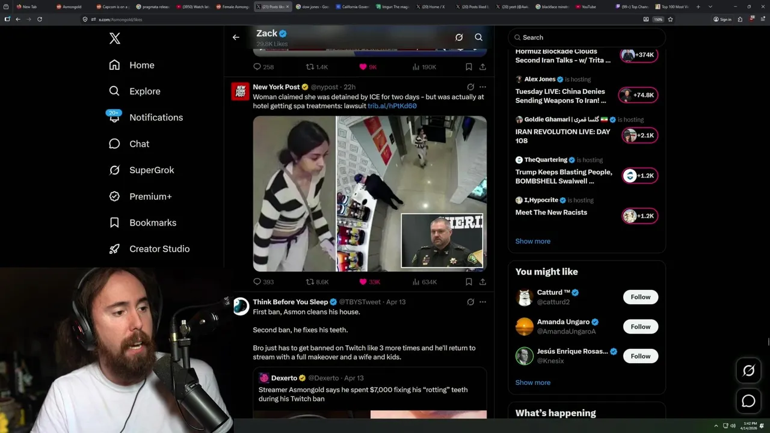Viewport: 770px width, 433px height.
Task: Grok icon on Think Before You Sleep post
Action: click(x=470, y=302)
